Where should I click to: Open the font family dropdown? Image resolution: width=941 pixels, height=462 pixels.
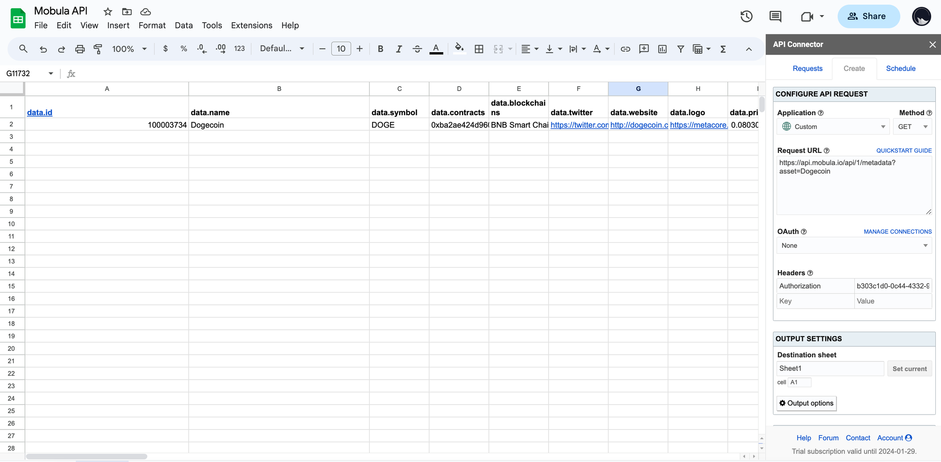pyautogui.click(x=282, y=48)
